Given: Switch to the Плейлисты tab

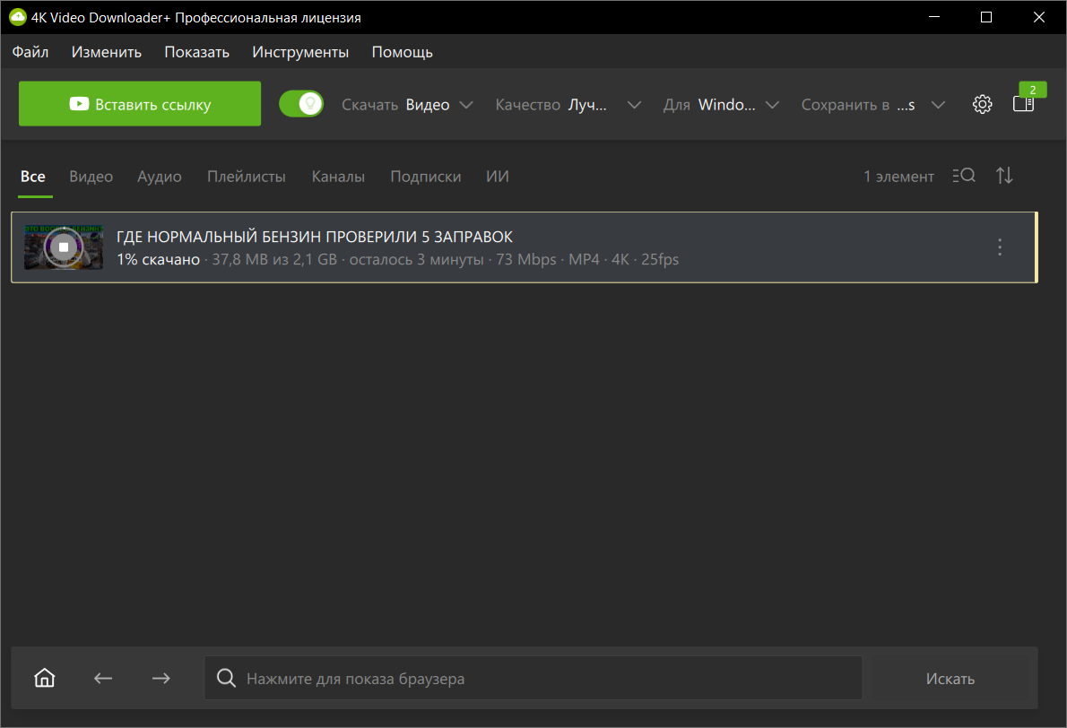Looking at the screenshot, I should (x=247, y=177).
